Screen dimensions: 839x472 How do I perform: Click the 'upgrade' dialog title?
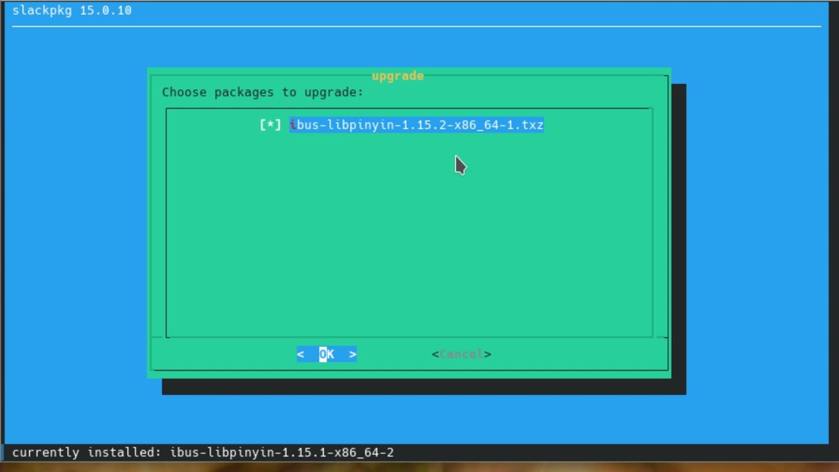(398, 76)
